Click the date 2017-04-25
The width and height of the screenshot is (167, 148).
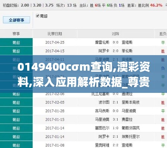[x=55, y=43]
